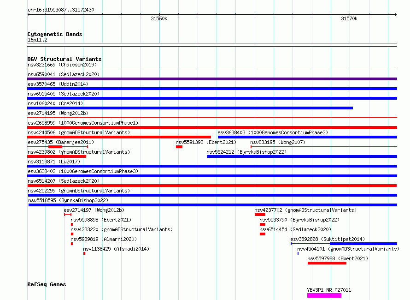The height and width of the screenshot is (300, 410).
Task: Click the nsv1138425 (Alsmadi2014) label
Action: point(116,249)
